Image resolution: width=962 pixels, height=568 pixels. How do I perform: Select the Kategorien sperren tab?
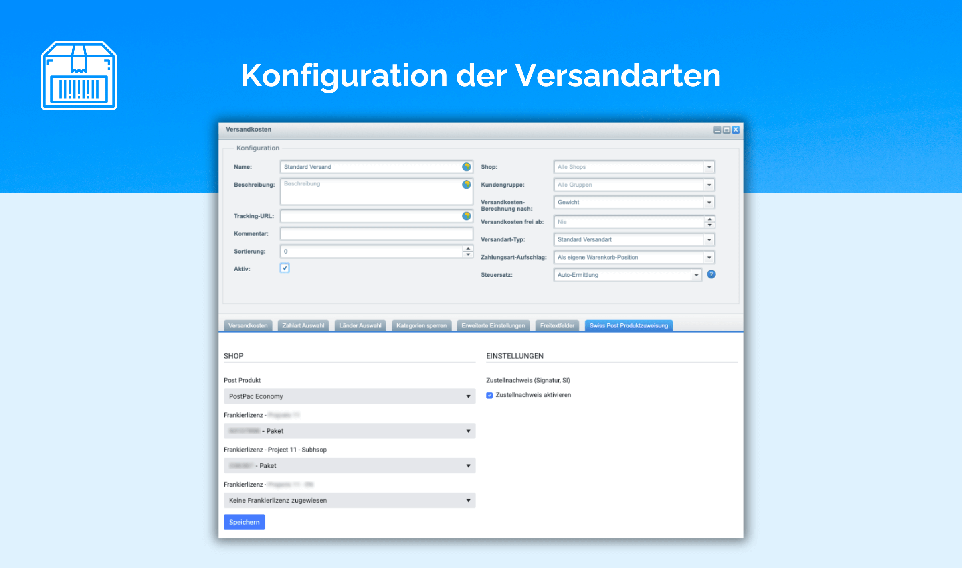pyautogui.click(x=421, y=325)
